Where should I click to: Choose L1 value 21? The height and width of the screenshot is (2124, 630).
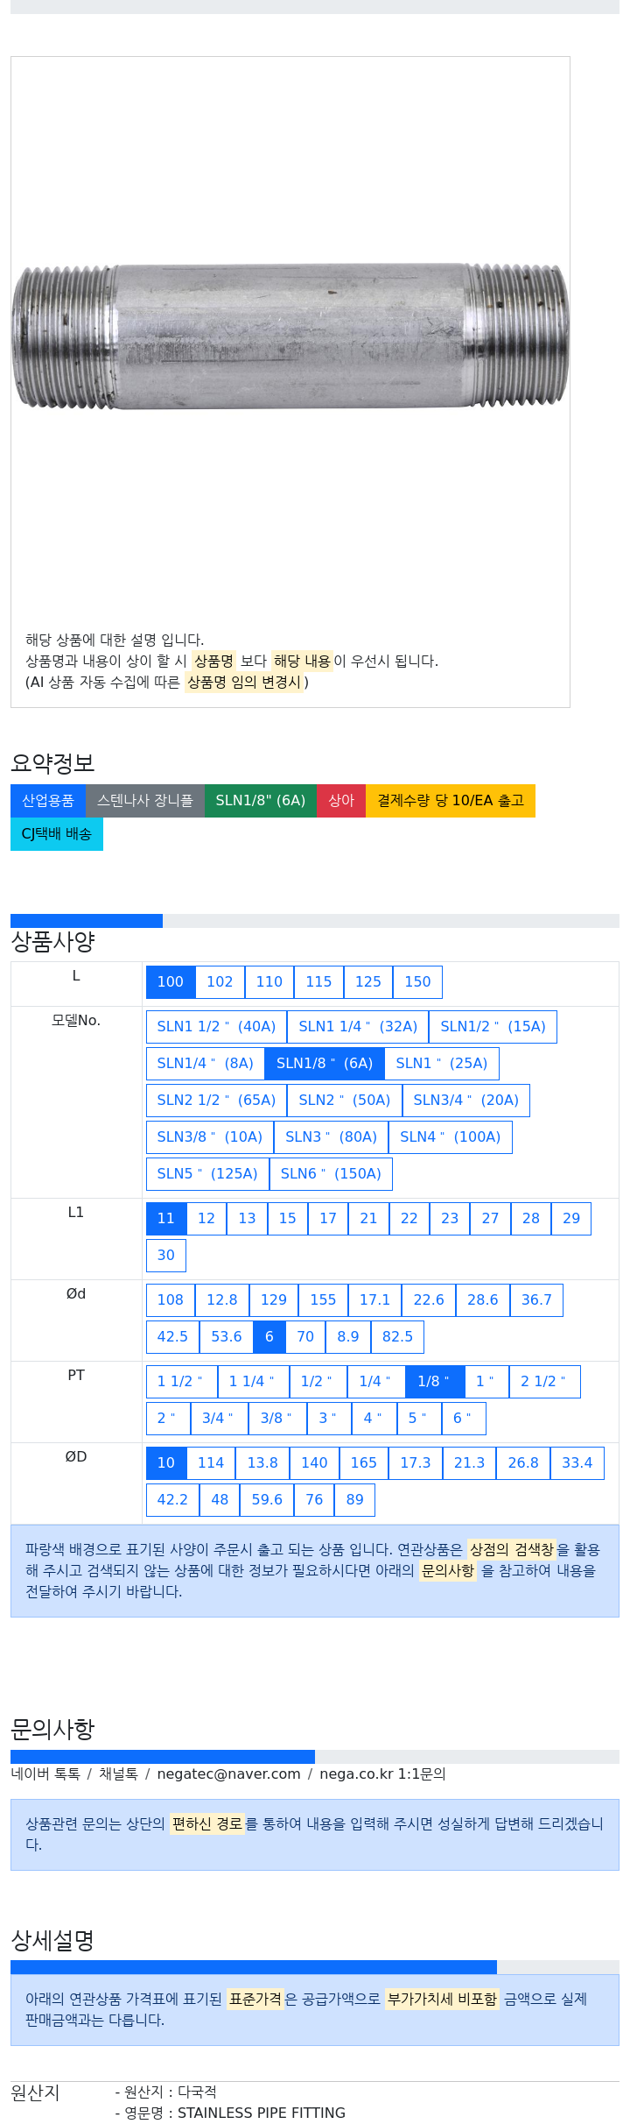[368, 1218]
